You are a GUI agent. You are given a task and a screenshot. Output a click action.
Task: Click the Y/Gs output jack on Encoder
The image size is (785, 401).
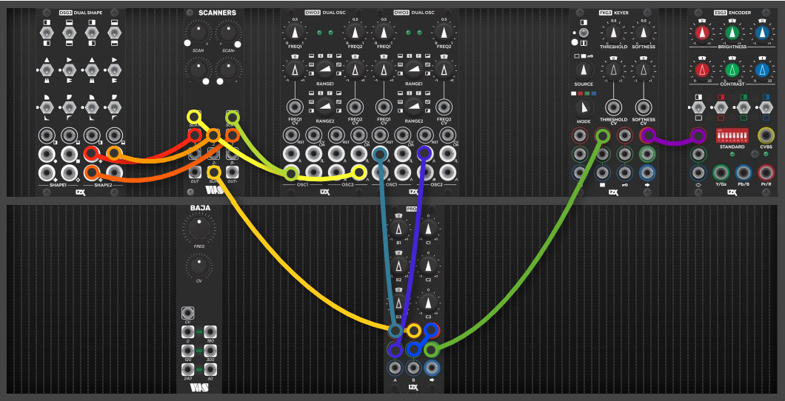tap(721, 173)
